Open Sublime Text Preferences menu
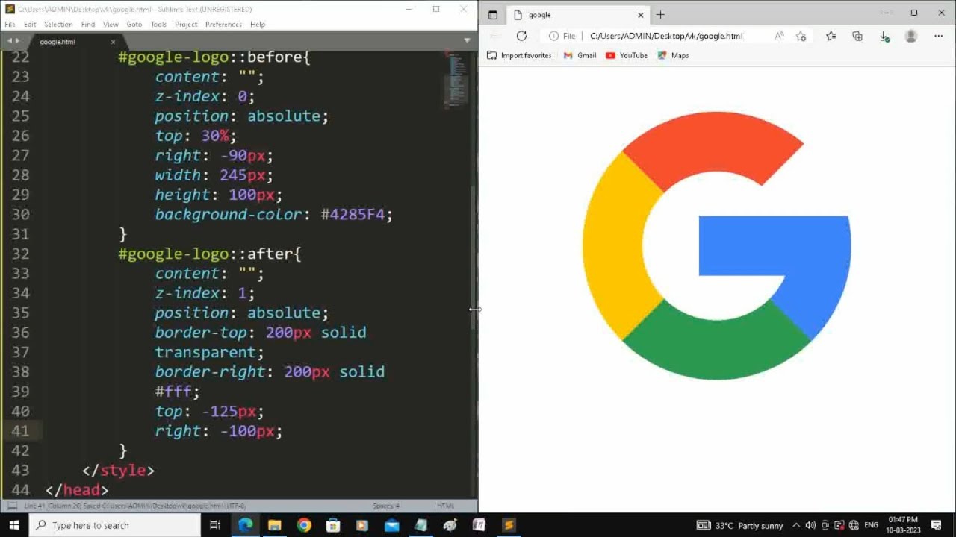 click(x=223, y=24)
